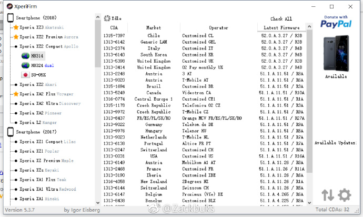Viewport: 363px width, 217px height.
Task: Click the settings gear icon
Action: [345, 195]
